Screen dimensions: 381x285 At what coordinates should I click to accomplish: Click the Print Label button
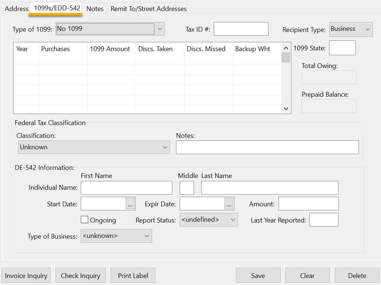click(x=133, y=275)
